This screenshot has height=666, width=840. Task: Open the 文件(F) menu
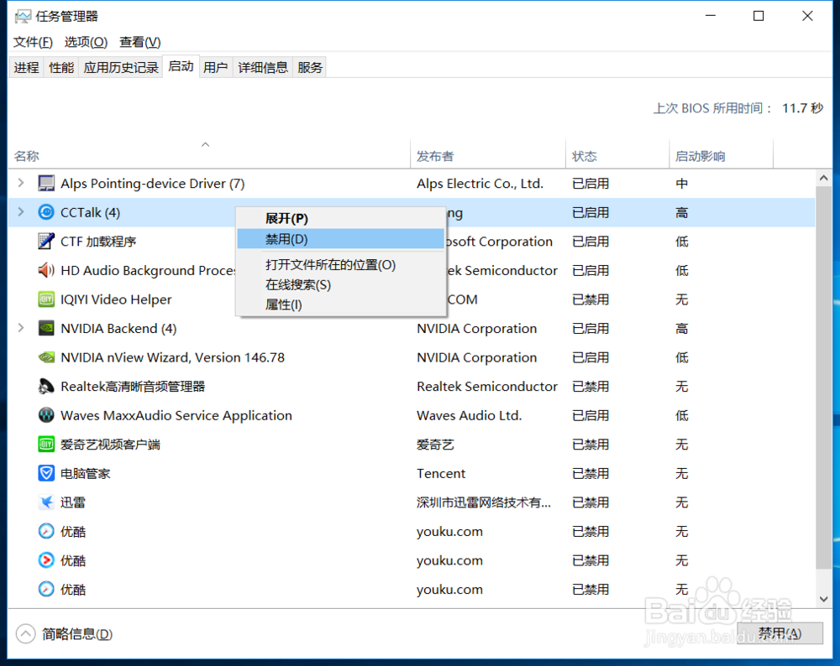click(33, 42)
